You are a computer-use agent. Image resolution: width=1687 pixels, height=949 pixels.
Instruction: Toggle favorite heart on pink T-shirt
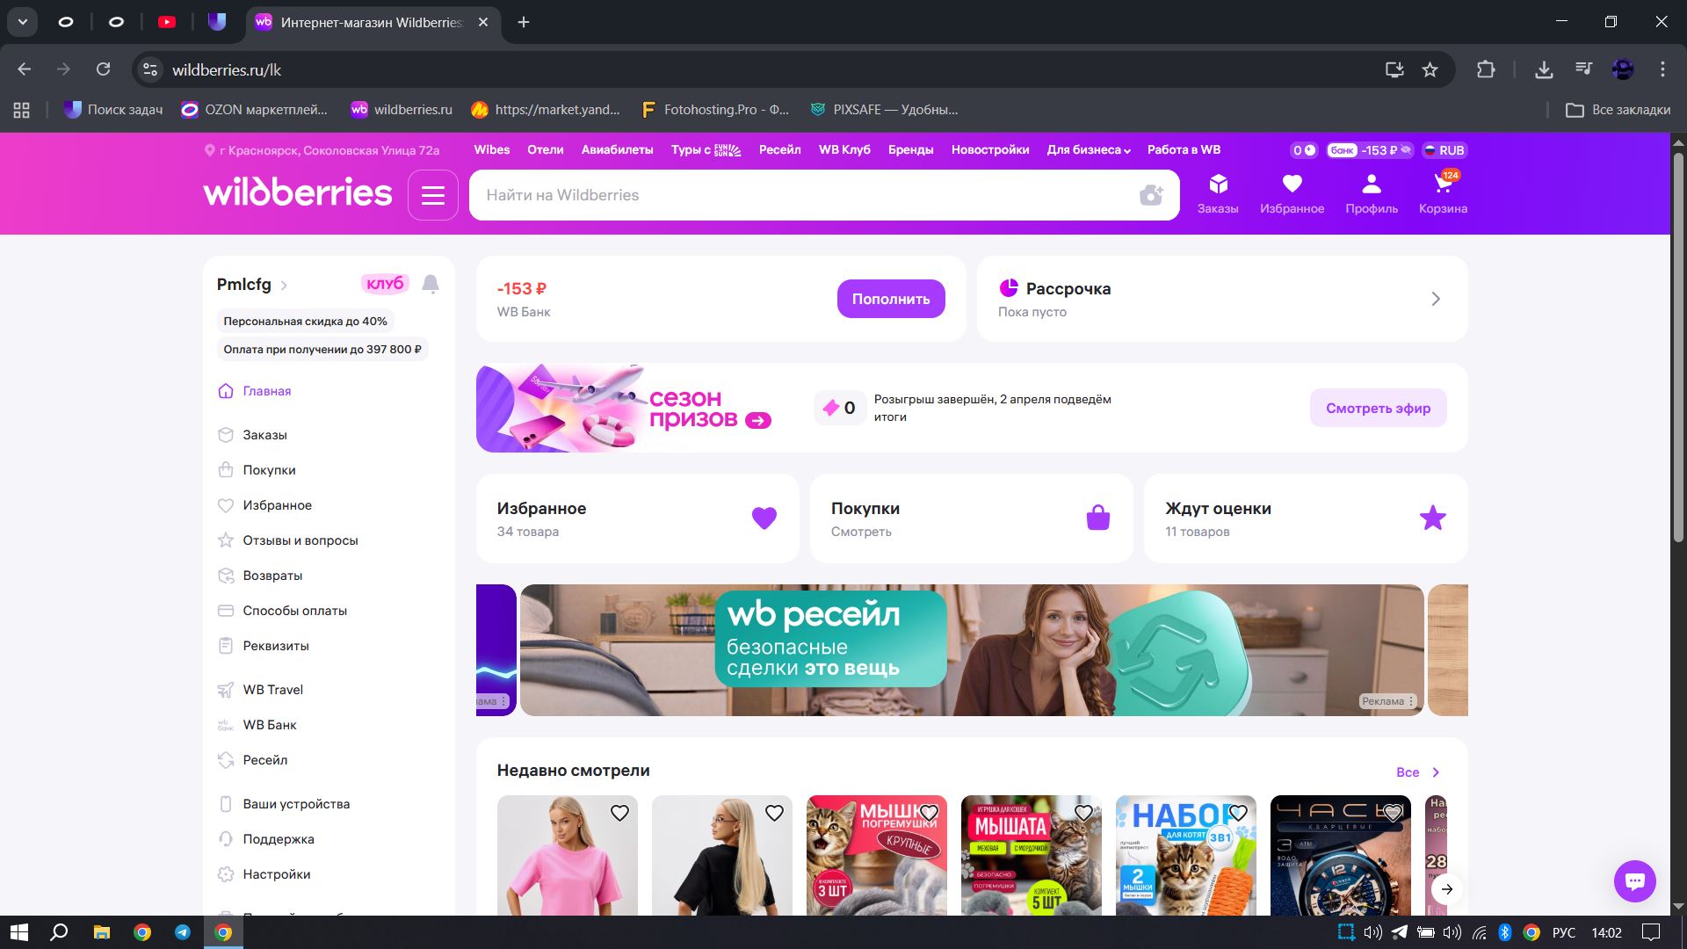(x=619, y=814)
